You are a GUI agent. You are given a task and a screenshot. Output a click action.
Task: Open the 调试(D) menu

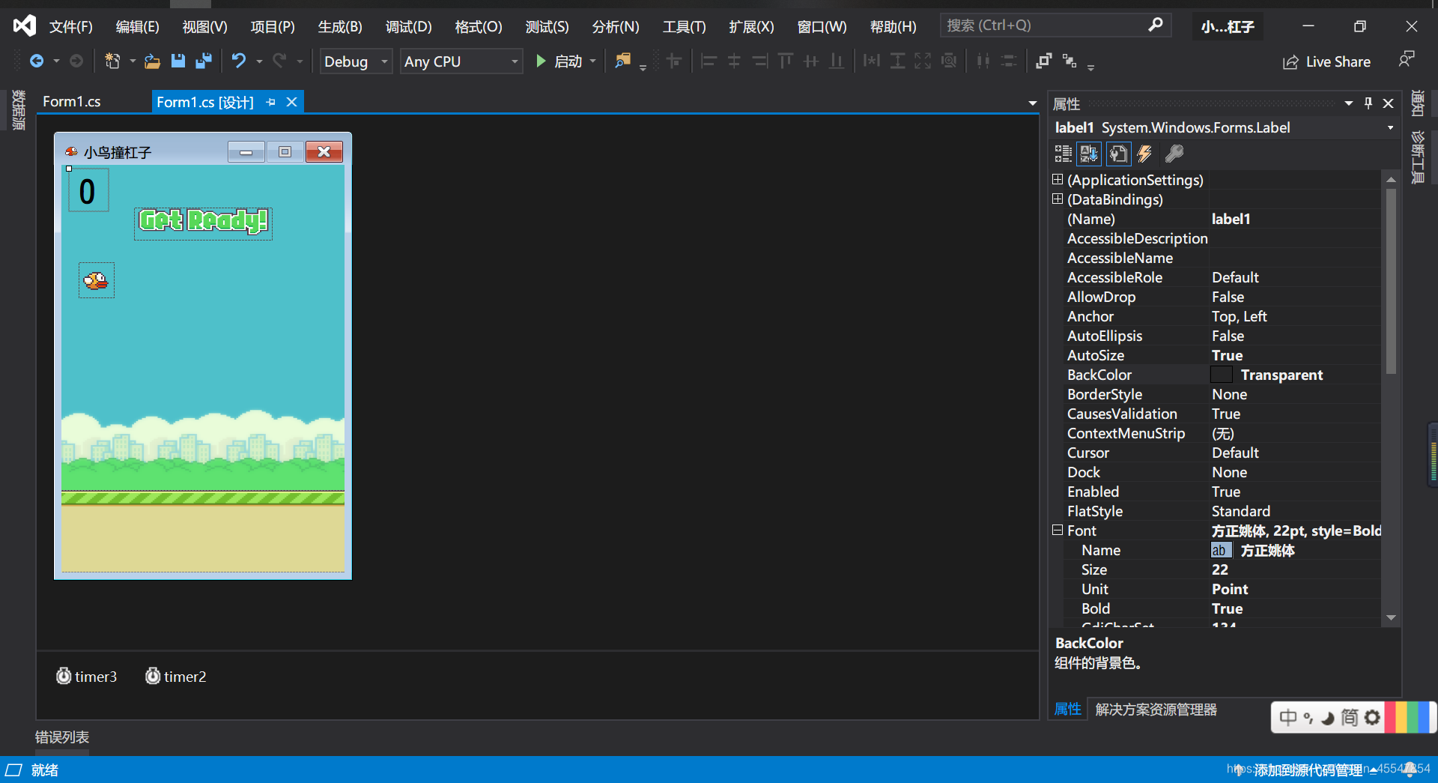408,26
